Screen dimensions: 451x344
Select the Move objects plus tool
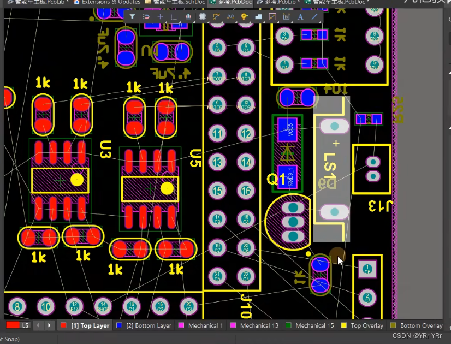[x=160, y=17]
